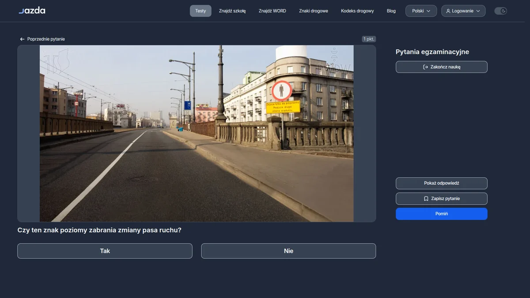
Task: Toggle the dark mode switch
Action: (500, 11)
